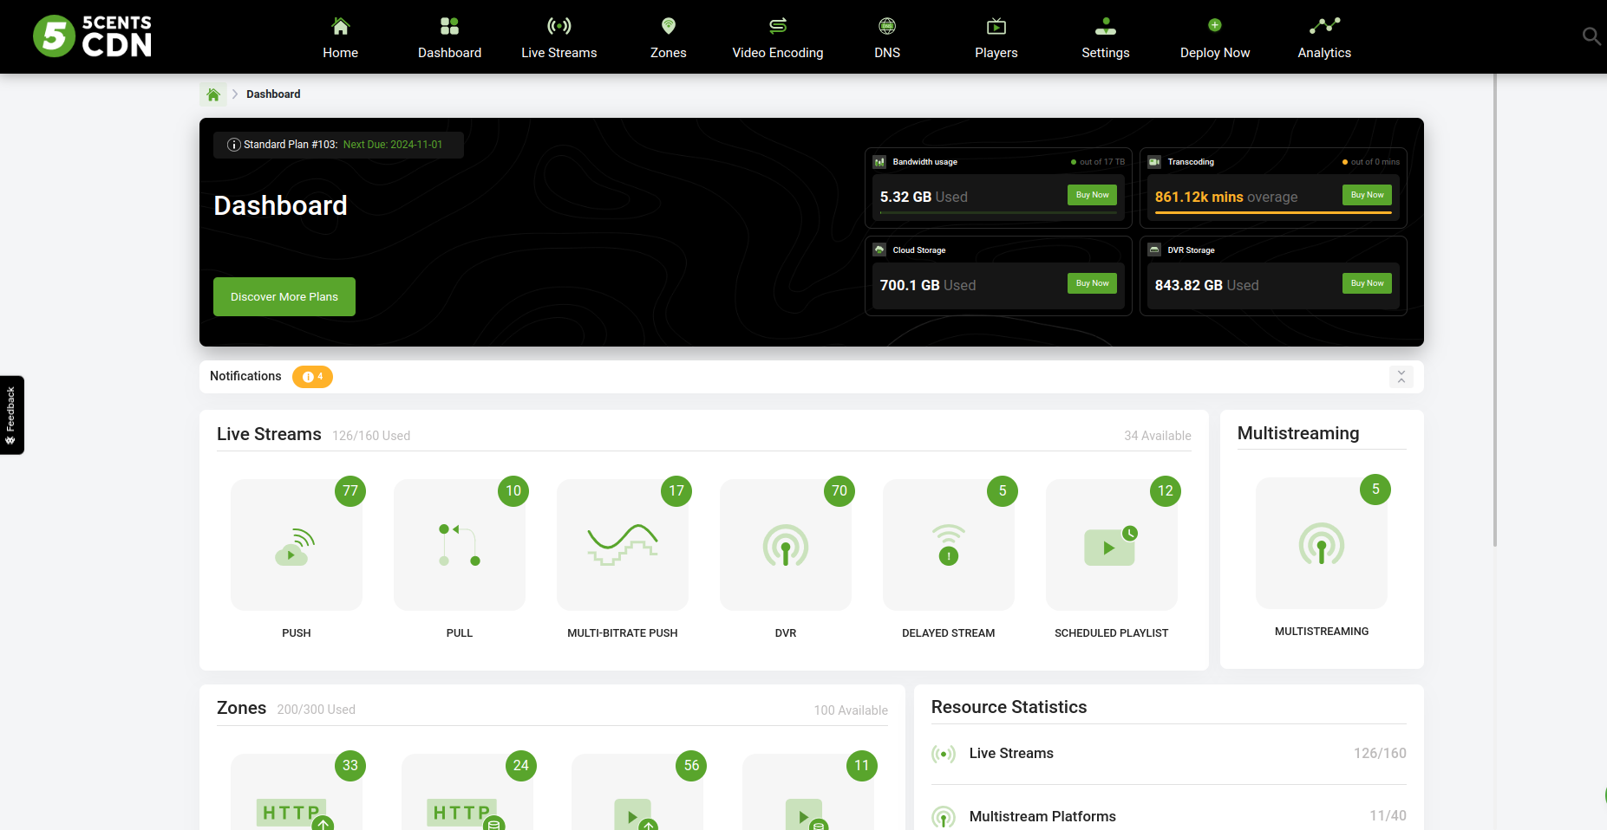The height and width of the screenshot is (830, 1607).
Task: Click the '34 Available' live streams text
Action: click(1158, 436)
